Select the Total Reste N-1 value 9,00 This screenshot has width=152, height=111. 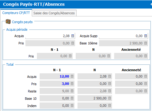[65, 91]
